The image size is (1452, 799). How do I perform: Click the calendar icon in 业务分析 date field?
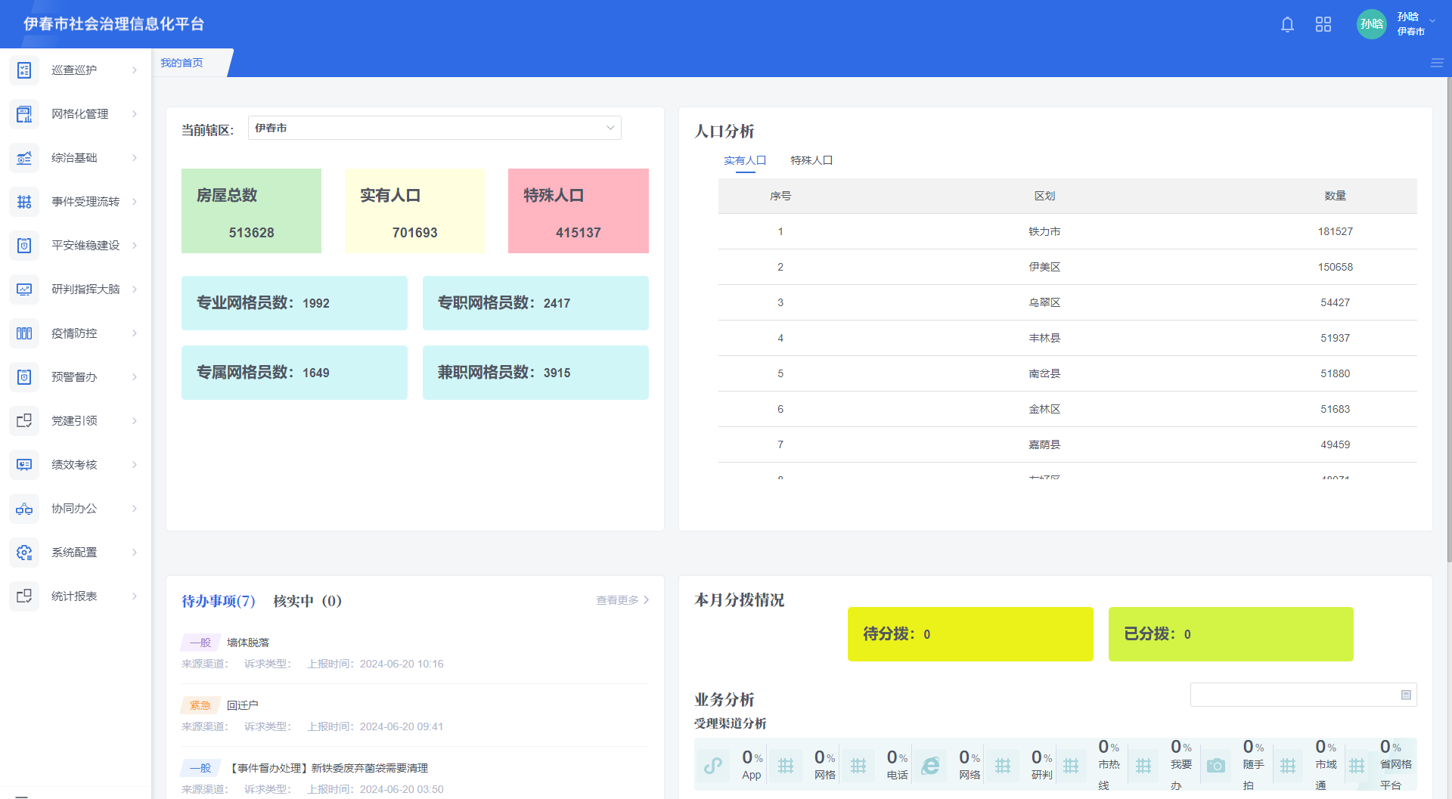1406,695
